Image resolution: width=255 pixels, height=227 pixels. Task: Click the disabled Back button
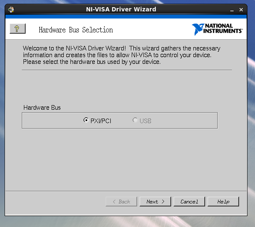121,202
